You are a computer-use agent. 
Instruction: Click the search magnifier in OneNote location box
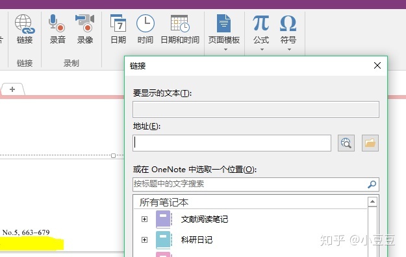(x=372, y=184)
